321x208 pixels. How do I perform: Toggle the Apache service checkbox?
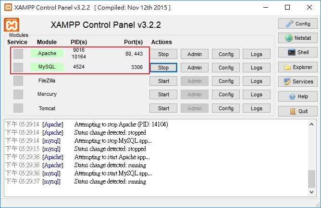(x=18, y=54)
